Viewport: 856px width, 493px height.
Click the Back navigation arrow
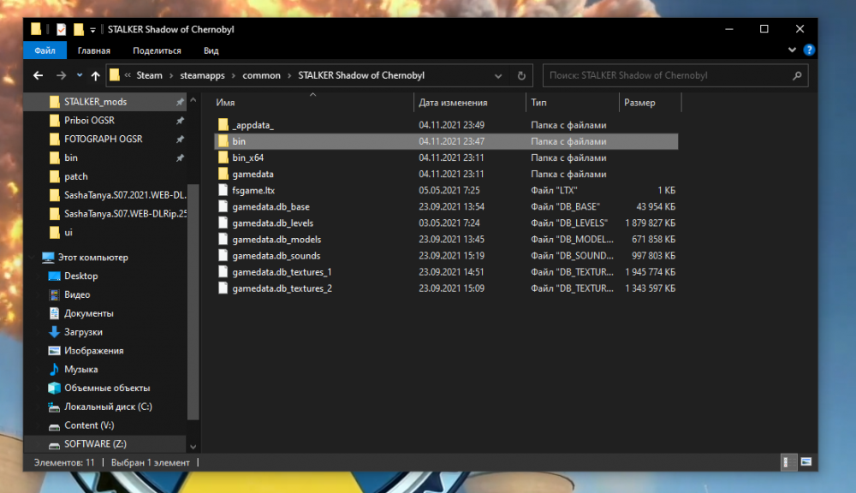[x=38, y=75]
